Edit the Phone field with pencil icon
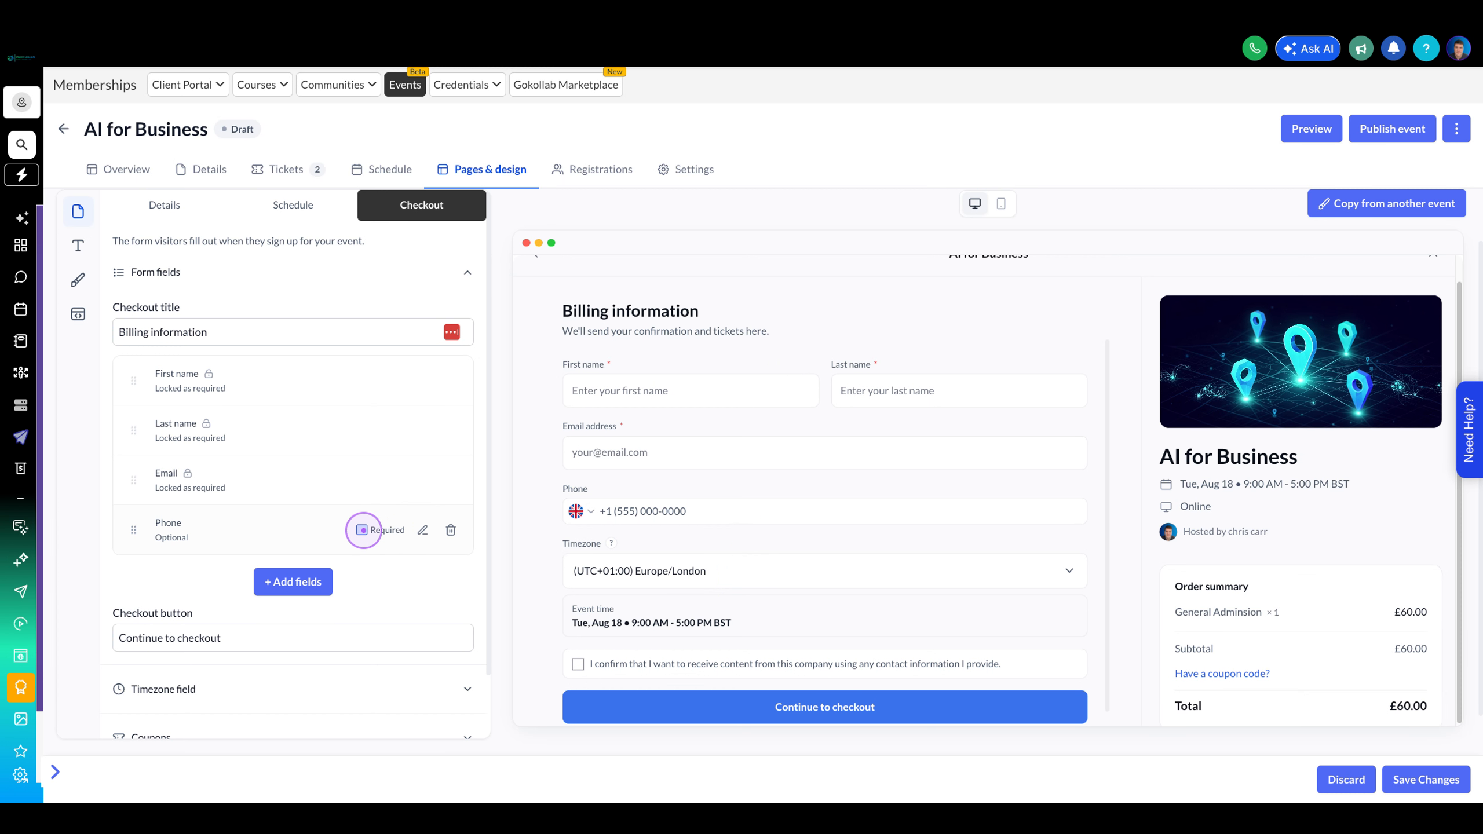This screenshot has width=1483, height=834. [x=423, y=530]
